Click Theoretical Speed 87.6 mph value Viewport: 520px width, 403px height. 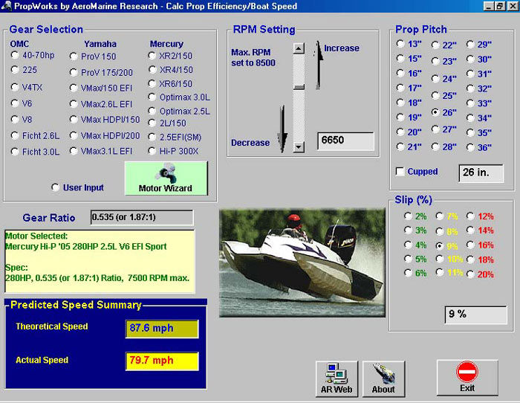pos(162,329)
